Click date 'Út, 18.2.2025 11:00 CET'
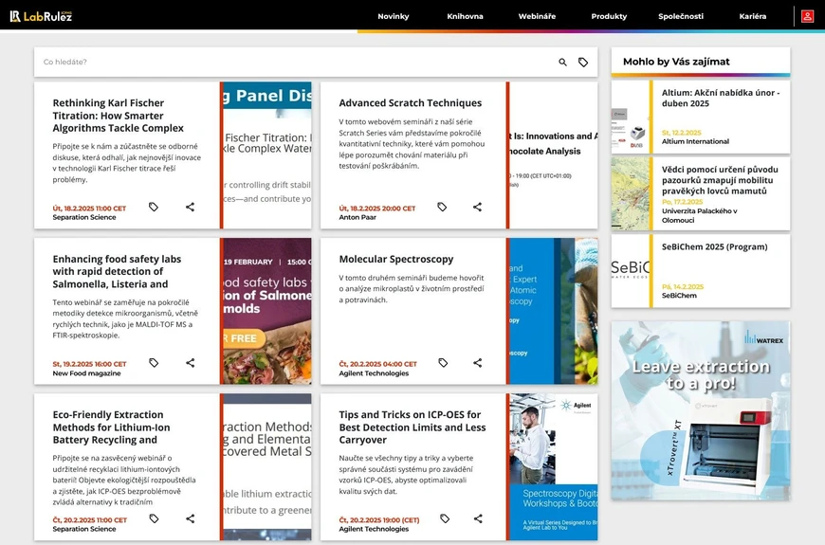The image size is (825, 545). click(x=89, y=209)
